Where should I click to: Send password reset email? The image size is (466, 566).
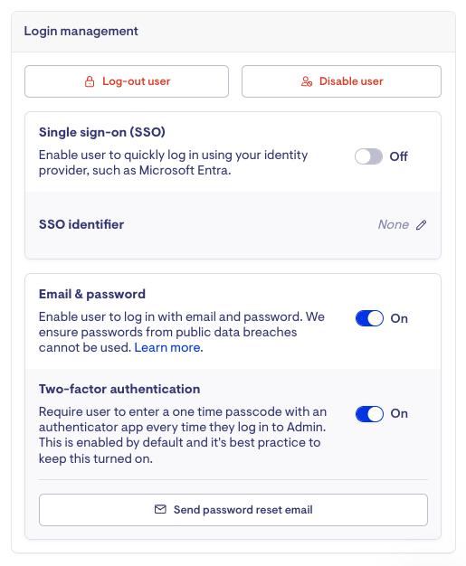(233, 510)
